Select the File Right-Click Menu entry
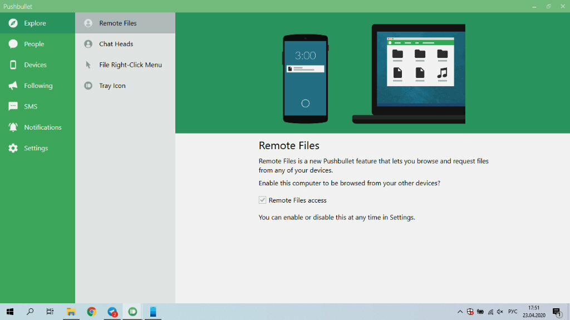Image resolution: width=570 pixels, height=320 pixels. tap(125, 65)
